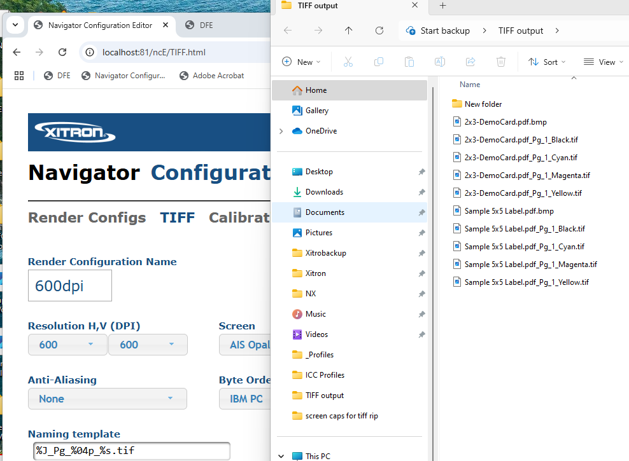Screen dimensions: 629x461
Task: Open the Sort menu
Action: click(x=547, y=62)
